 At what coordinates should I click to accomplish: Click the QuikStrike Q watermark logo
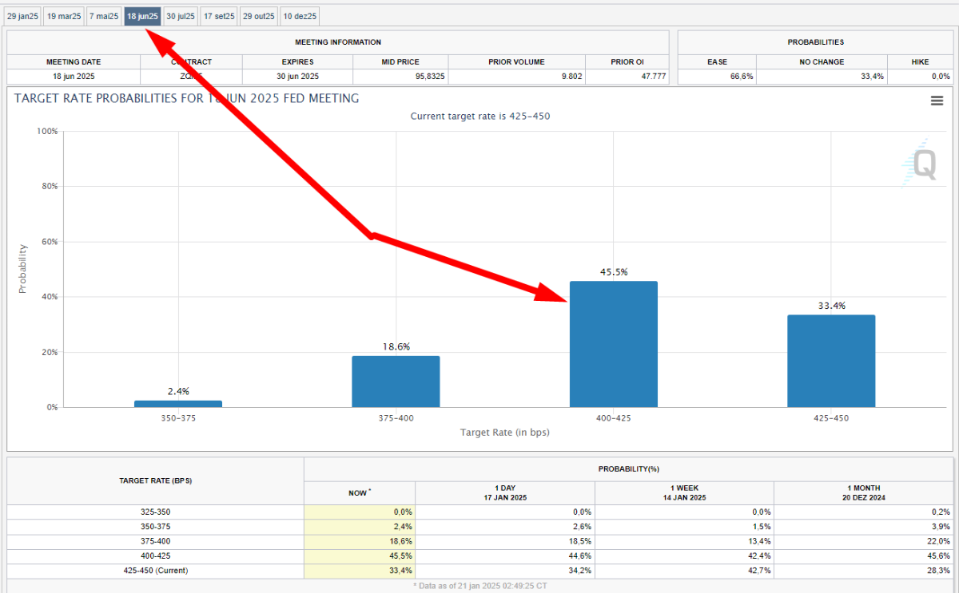[x=919, y=165]
